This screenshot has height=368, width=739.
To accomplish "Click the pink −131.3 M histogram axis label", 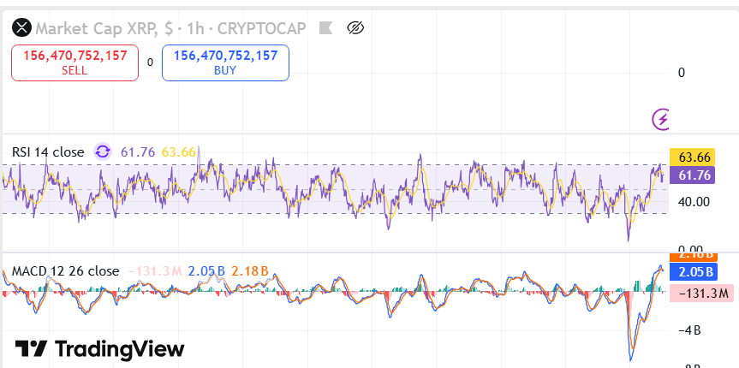I will pos(702,294).
